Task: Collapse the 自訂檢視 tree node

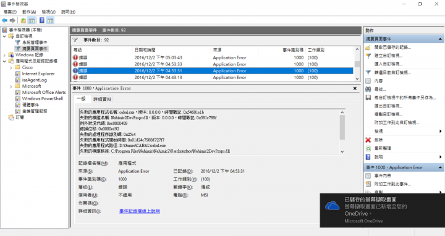Action: tap(4, 36)
